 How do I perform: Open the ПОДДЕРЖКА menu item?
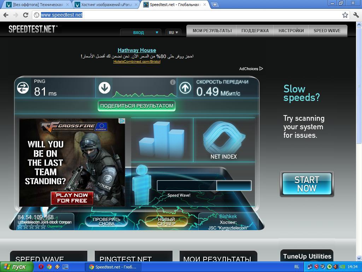click(x=255, y=31)
